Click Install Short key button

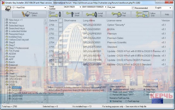pos(72,14)
